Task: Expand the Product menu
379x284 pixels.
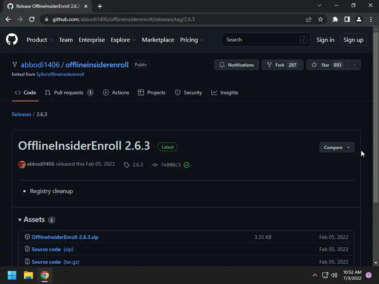Action: (x=40, y=40)
